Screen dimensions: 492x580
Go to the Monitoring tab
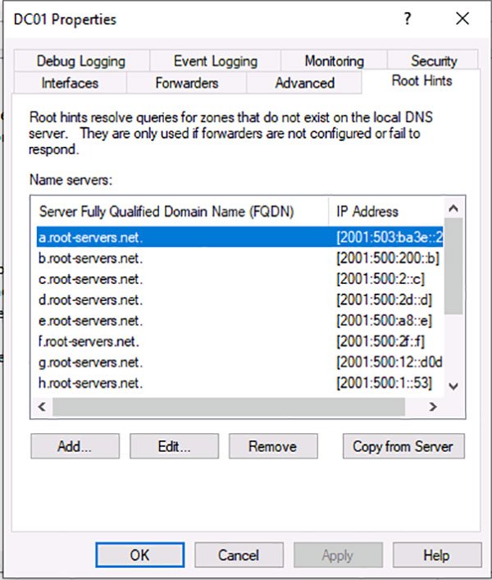click(x=334, y=61)
